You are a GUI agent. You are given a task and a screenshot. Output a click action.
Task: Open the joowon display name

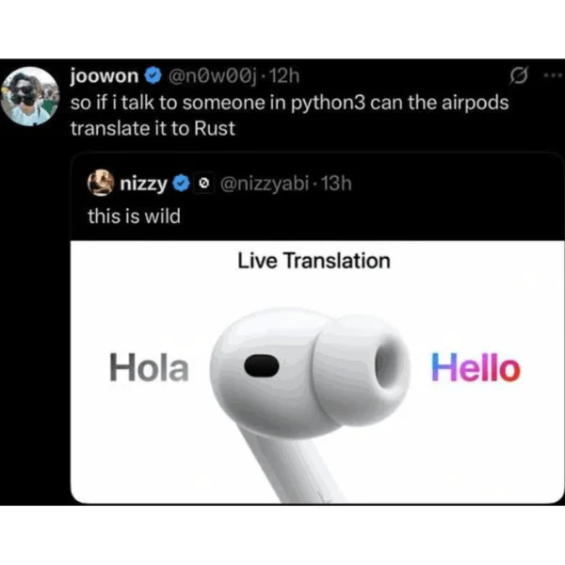click(105, 76)
